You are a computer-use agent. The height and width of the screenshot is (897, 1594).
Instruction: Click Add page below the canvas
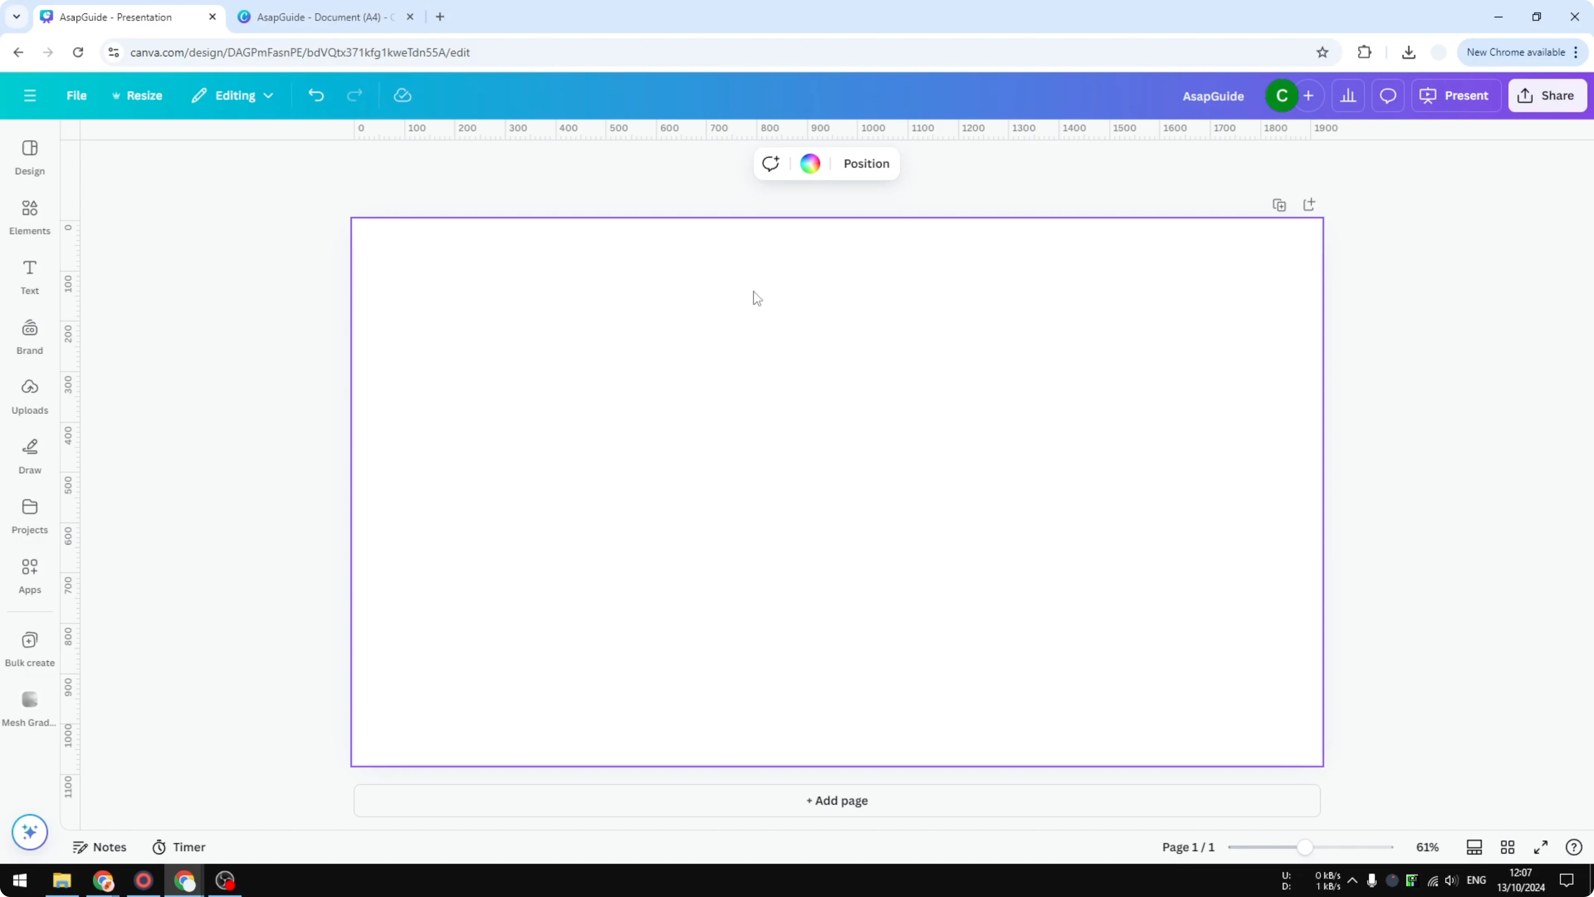click(x=836, y=800)
